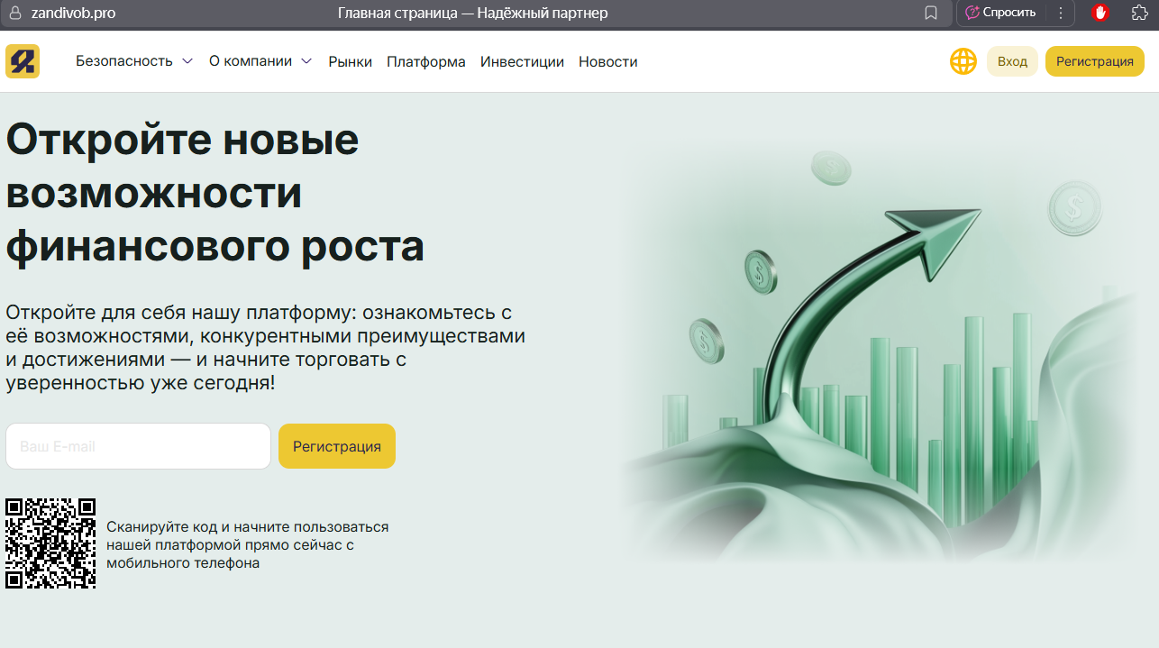Go to the Платформа page
The image size is (1159, 648).
(426, 62)
